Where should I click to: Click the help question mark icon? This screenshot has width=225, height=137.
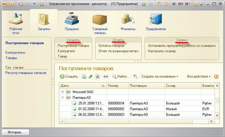[x=216, y=77]
